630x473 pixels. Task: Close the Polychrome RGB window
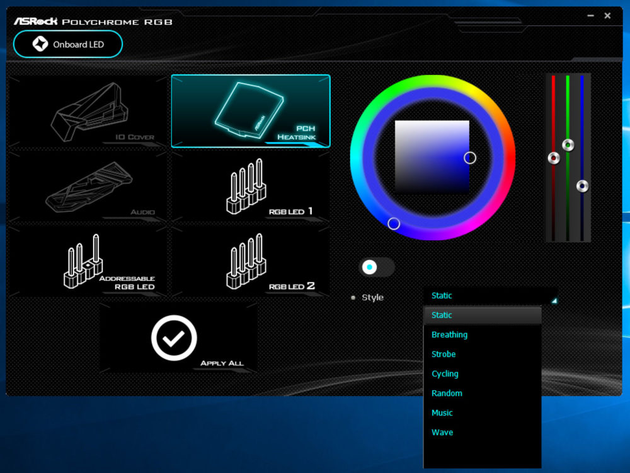click(607, 16)
